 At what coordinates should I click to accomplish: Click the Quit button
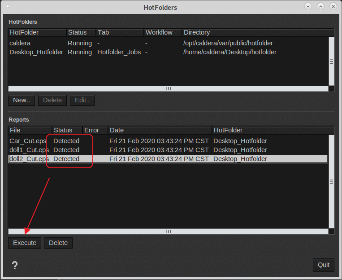[x=323, y=265]
